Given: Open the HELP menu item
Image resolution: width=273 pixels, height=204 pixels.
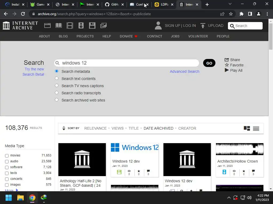Looking at the screenshot, I should point(107,36).
